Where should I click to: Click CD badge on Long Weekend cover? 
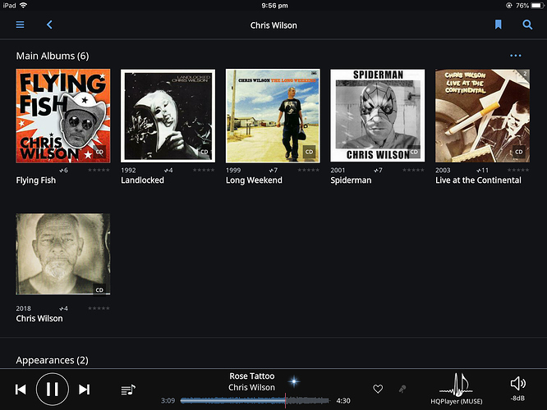tap(309, 152)
